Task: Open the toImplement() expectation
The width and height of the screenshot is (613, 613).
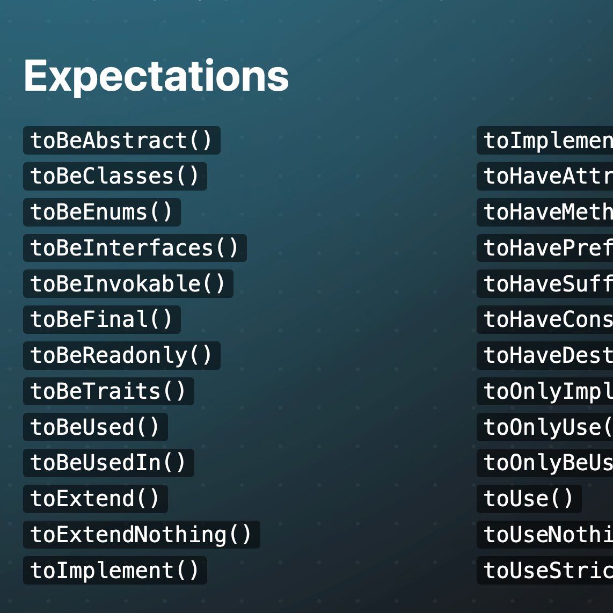Action: (115, 571)
